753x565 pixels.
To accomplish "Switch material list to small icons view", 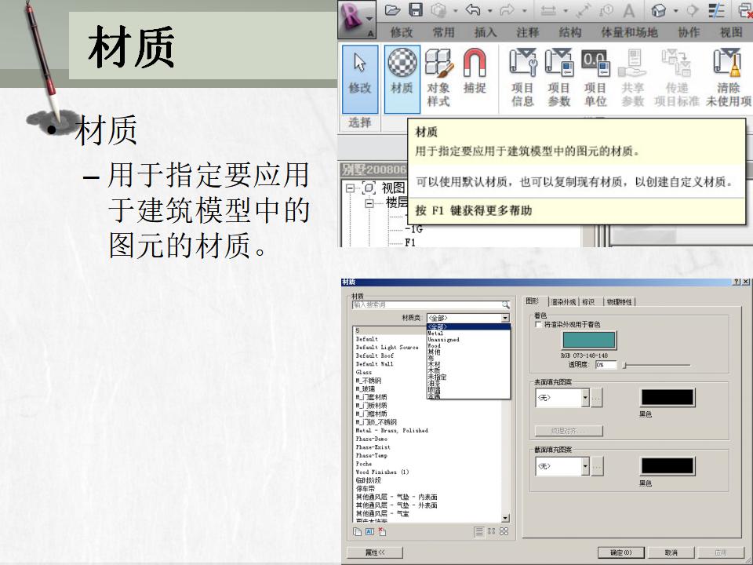I will (x=491, y=531).
